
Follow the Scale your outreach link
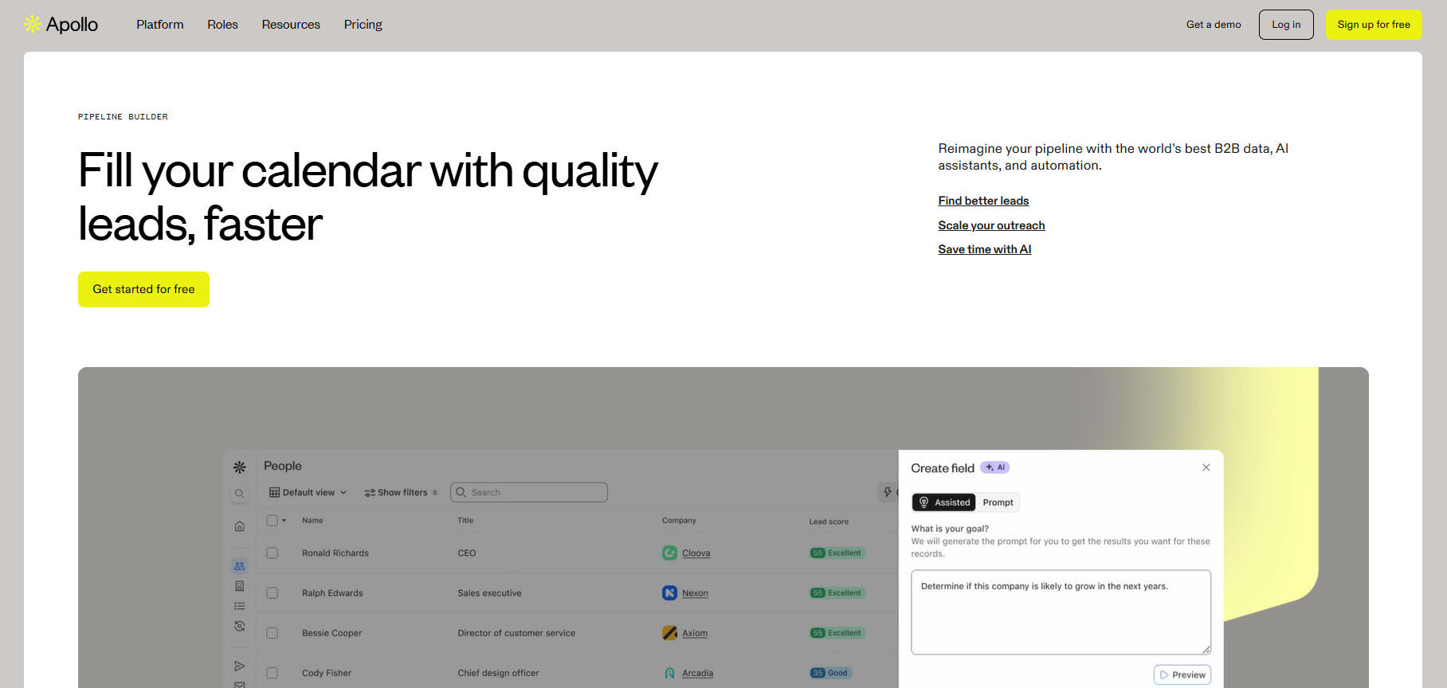coord(991,225)
